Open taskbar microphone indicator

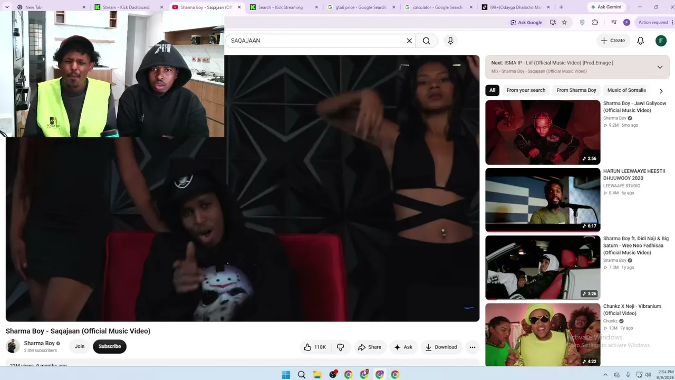tap(628, 375)
